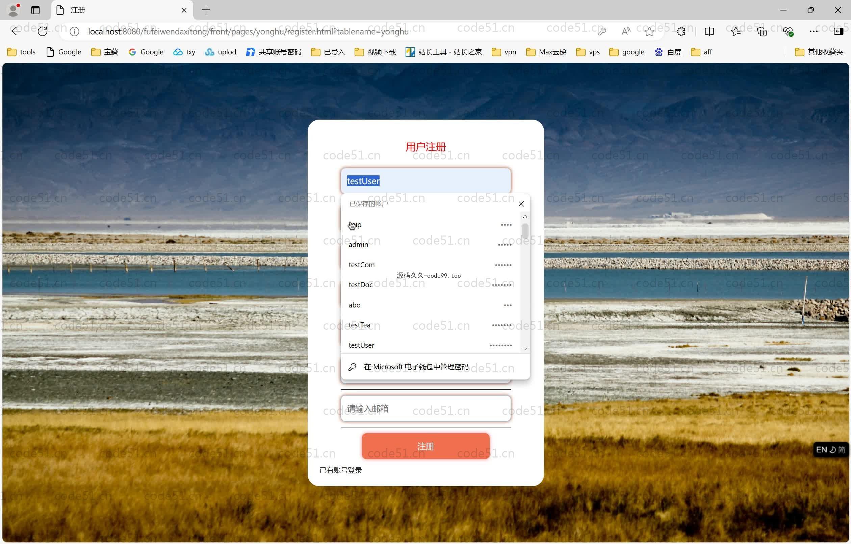This screenshot has width=851, height=544.
Task: Click scroll-up arrow in saved accounts list
Action: 525,216
